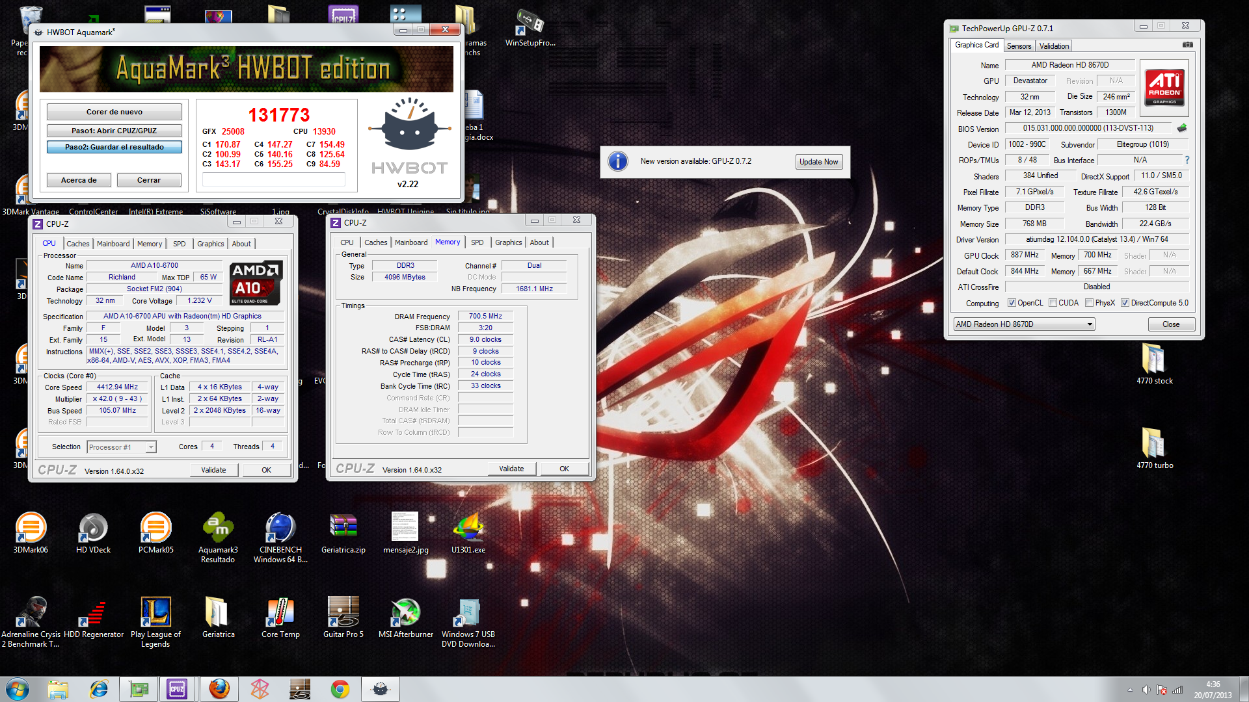
Task: Click the Acerca de button
Action: tap(79, 180)
